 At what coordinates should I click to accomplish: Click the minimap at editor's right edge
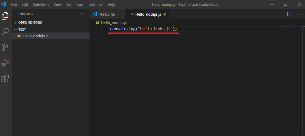point(291,26)
